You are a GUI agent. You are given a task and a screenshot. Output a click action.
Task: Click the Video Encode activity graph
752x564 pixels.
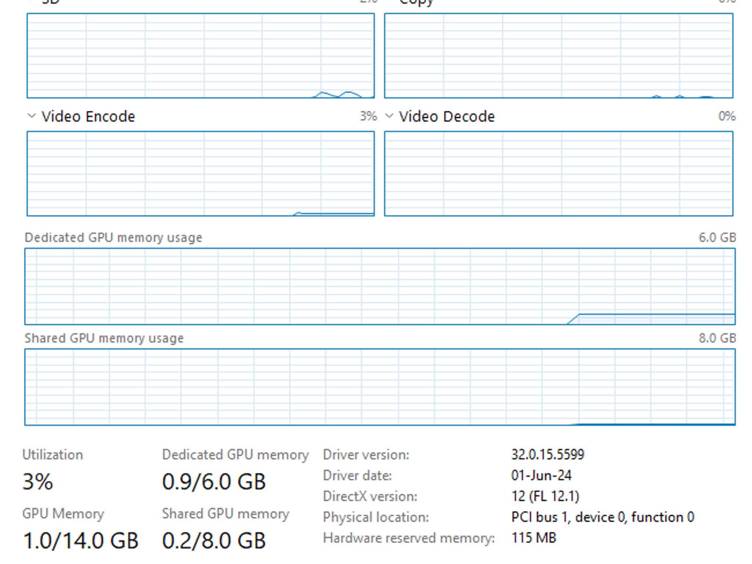tap(201, 174)
